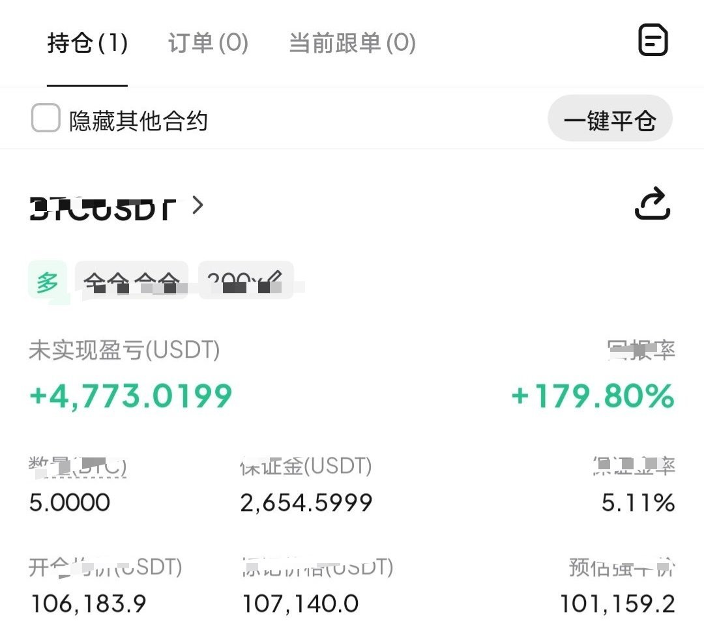
Task: Open the 当前跟单(0) tab
Action: click(352, 42)
